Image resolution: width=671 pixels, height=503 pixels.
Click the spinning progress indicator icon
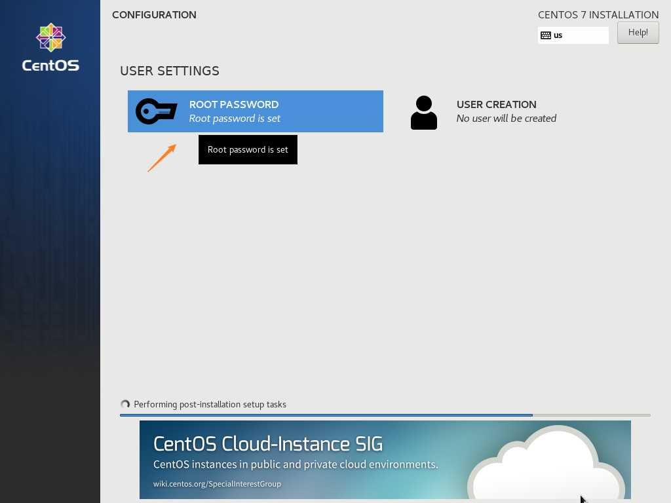point(125,405)
